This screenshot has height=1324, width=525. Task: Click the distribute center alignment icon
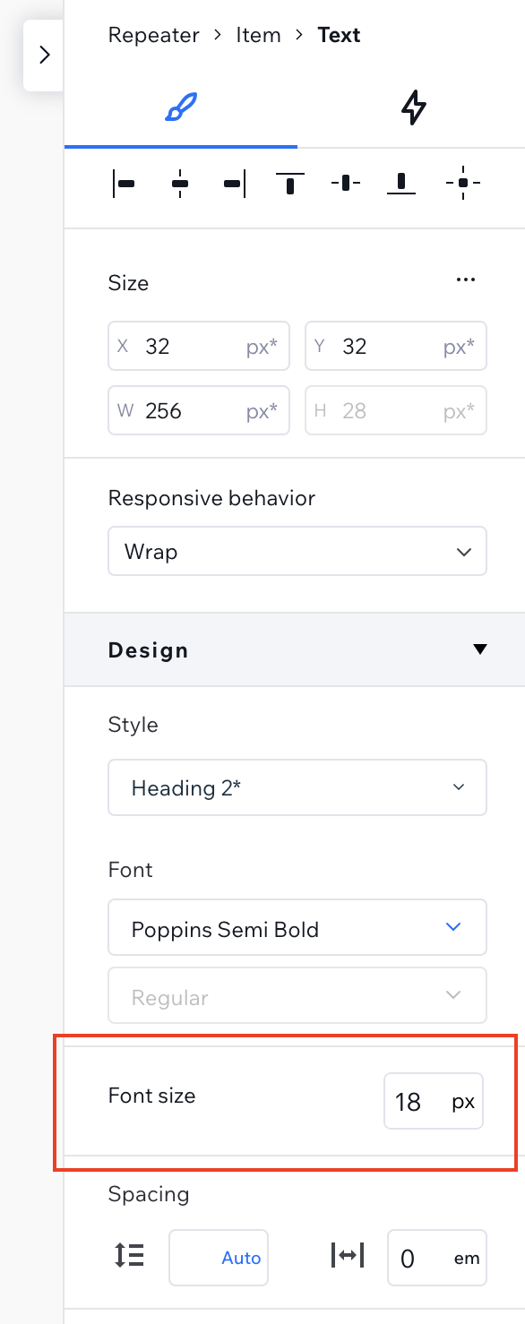pyautogui.click(x=462, y=184)
